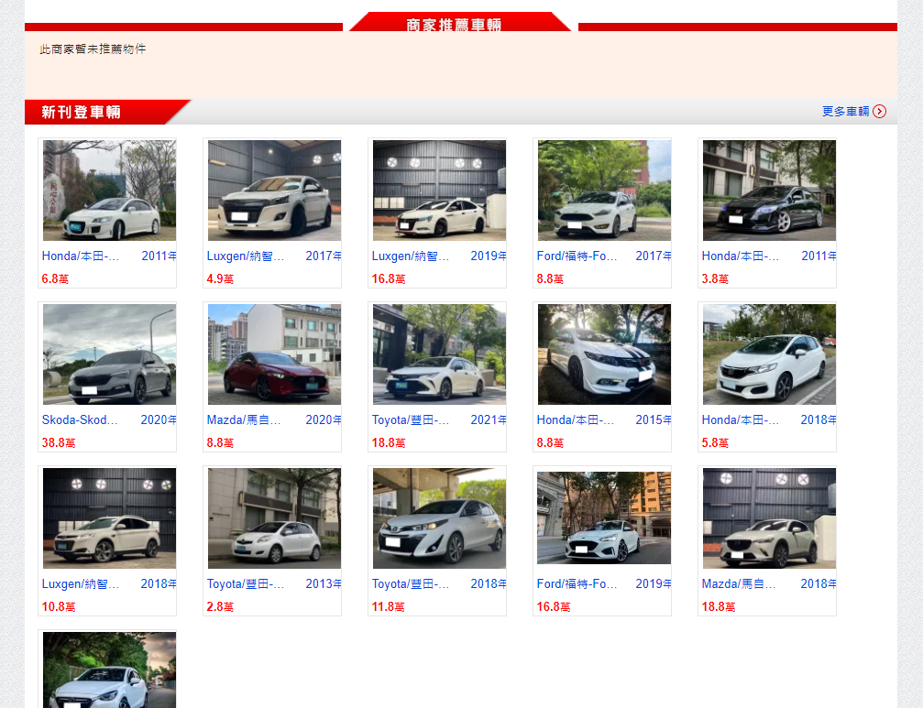923x708 pixels.
Task: Click the 2015年 year on the Honda listing
Action: pos(654,420)
